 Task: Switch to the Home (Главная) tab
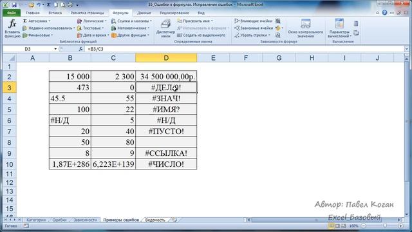[33, 13]
